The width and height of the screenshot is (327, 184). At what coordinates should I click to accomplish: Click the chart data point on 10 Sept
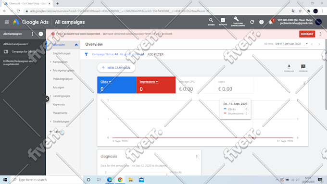(253, 138)
